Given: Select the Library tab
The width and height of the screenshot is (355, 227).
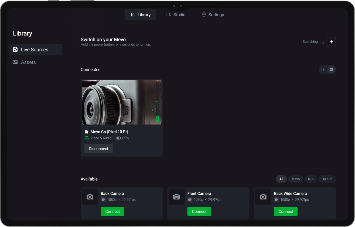Looking at the screenshot, I should [x=141, y=15].
